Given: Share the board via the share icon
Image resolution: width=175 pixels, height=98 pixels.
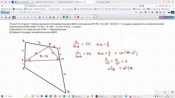Looking at the screenshot, I should pos(149,12).
